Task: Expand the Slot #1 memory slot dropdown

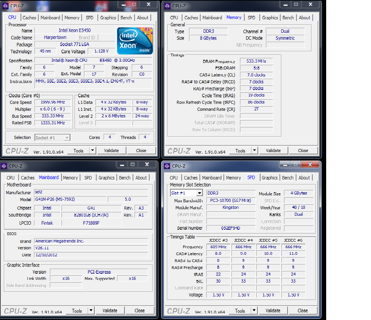Action: [x=200, y=193]
